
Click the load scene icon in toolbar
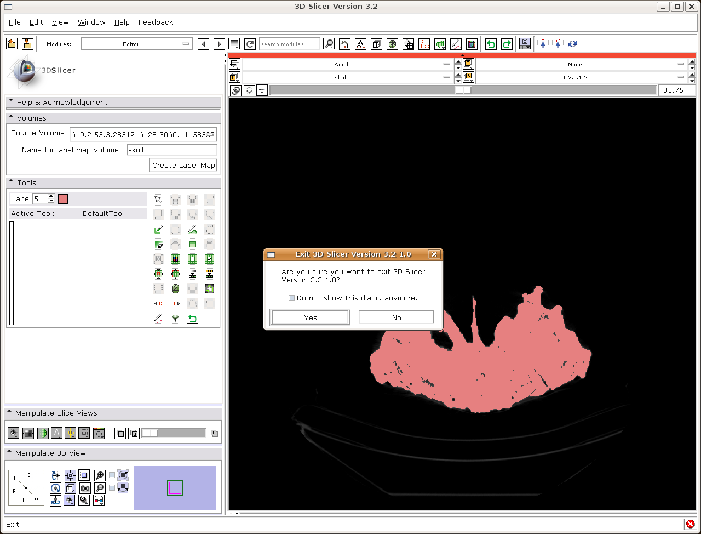point(12,44)
